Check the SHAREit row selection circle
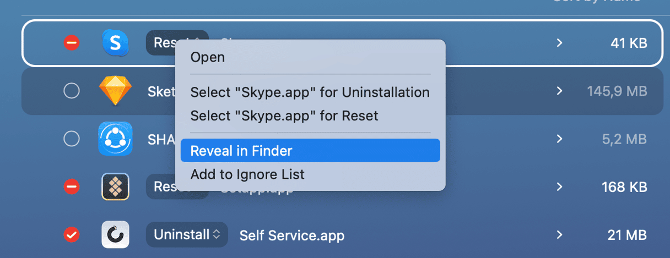Viewport: 670px width, 258px height. point(72,139)
